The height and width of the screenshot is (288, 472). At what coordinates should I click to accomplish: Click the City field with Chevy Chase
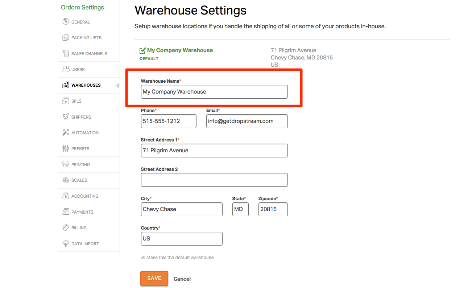pyautogui.click(x=182, y=209)
